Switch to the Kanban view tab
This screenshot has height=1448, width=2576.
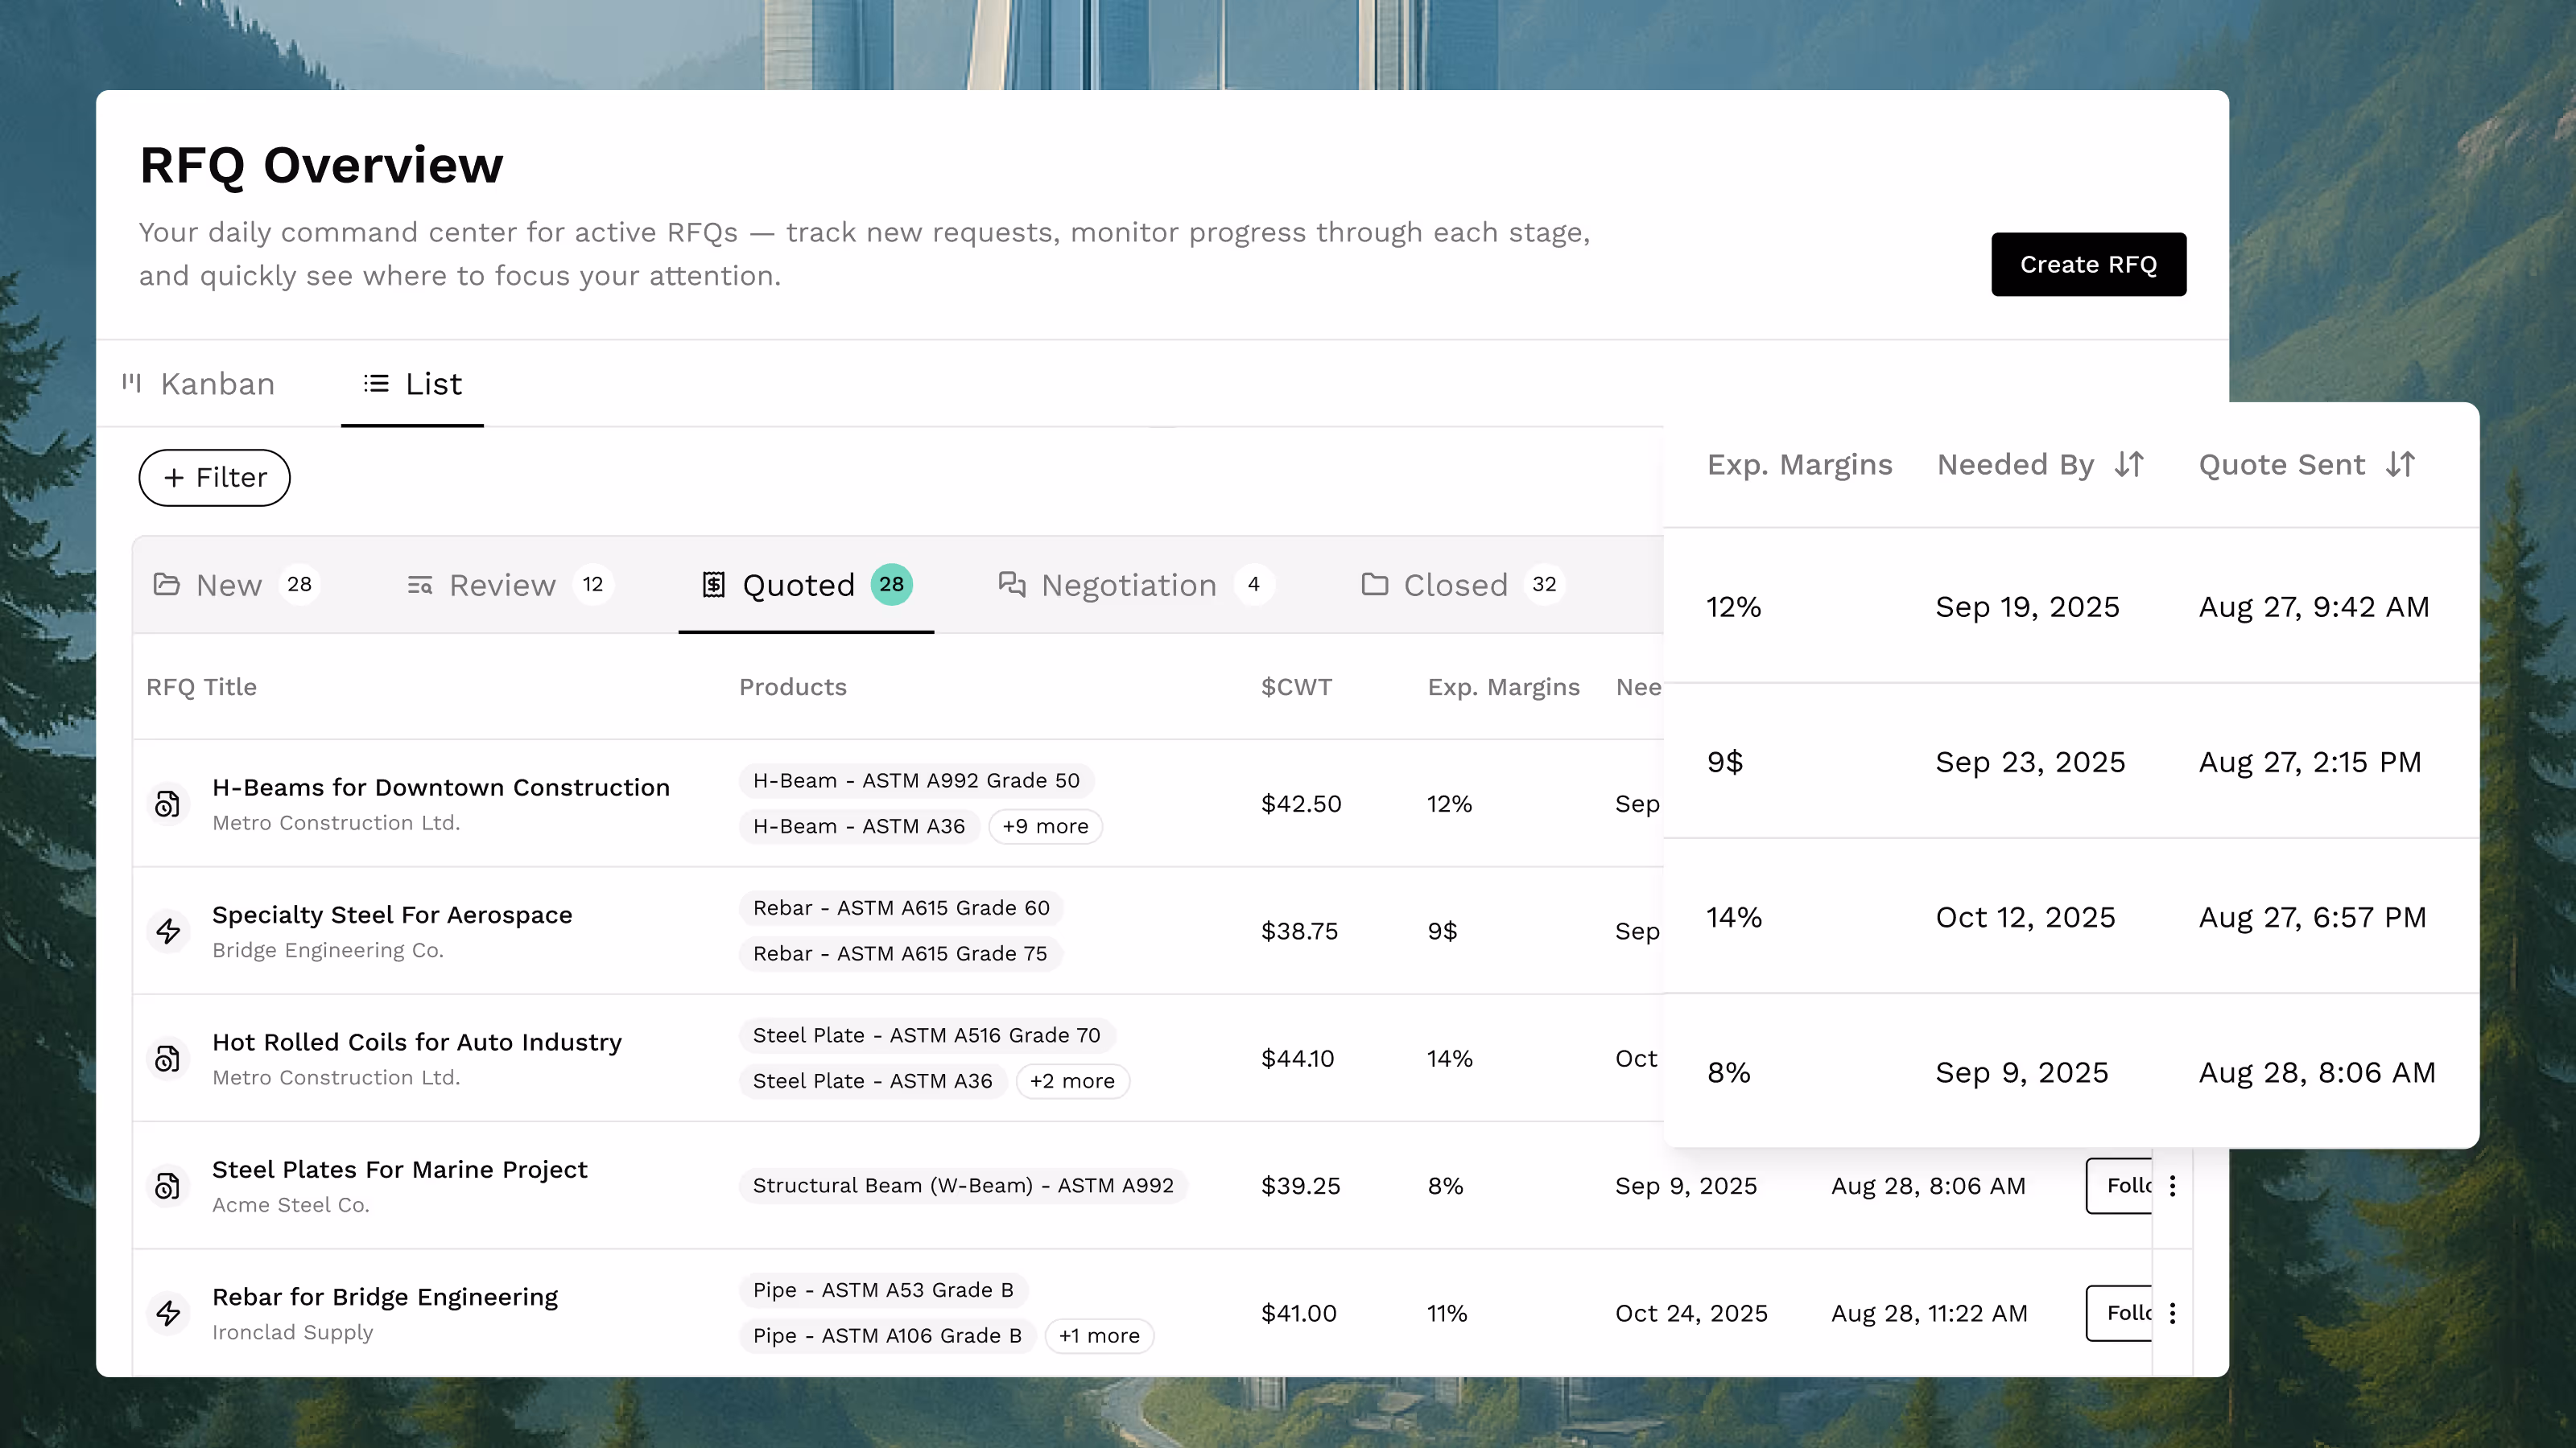(198, 384)
